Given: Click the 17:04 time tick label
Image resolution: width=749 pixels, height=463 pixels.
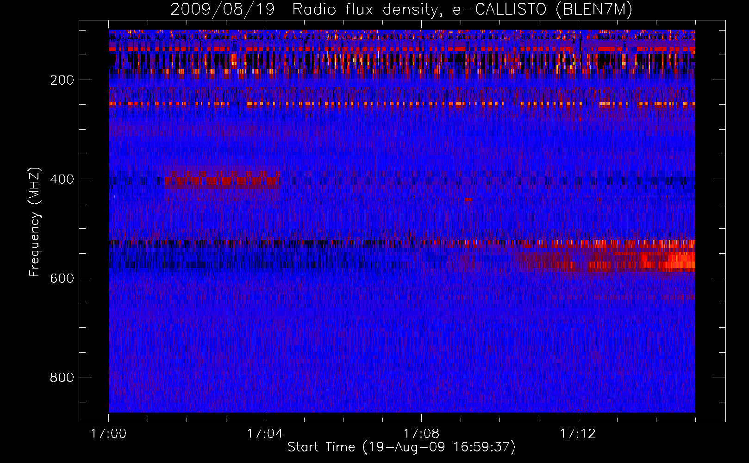Looking at the screenshot, I should pyautogui.click(x=265, y=434).
